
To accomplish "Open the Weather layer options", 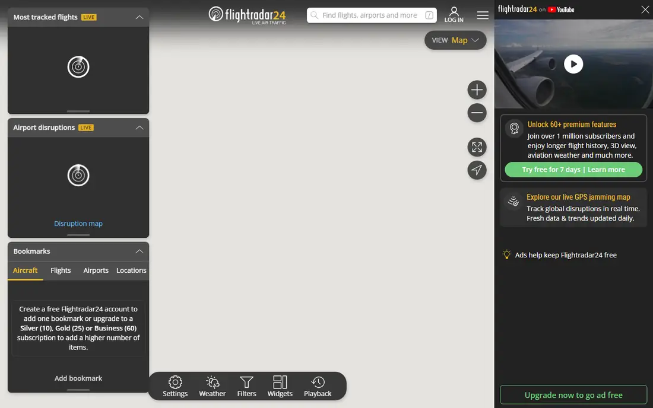I will tap(213, 387).
